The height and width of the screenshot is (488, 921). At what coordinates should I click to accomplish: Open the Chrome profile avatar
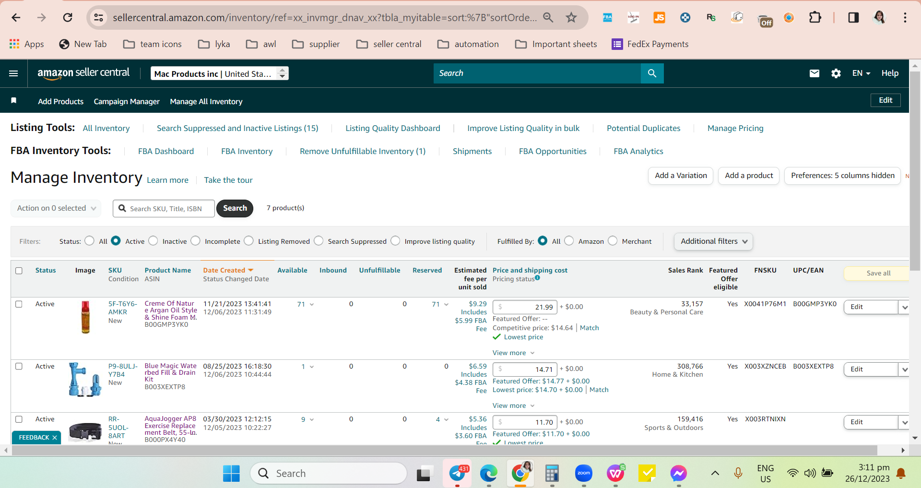(879, 18)
